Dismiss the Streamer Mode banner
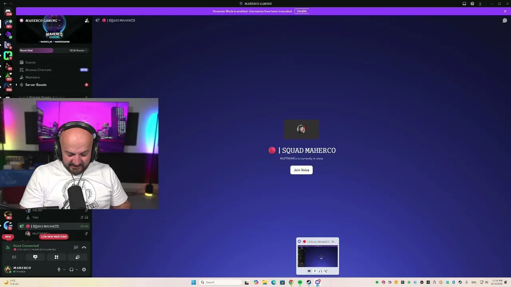511x287 pixels. (x=505, y=11)
